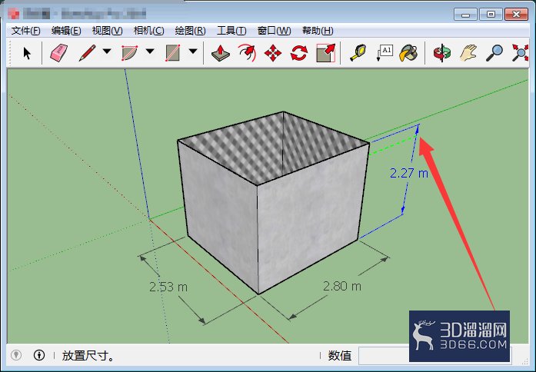Image resolution: width=536 pixels, height=372 pixels.
Task: Select the Move tool
Action: (273, 53)
